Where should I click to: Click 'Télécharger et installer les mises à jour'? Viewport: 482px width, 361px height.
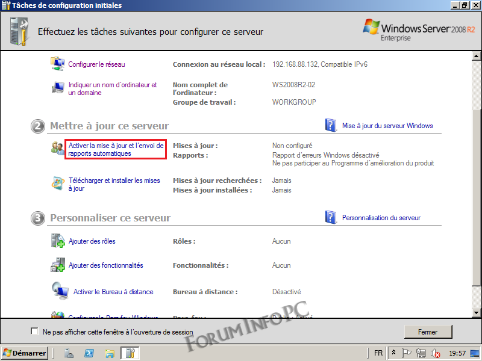(114, 185)
